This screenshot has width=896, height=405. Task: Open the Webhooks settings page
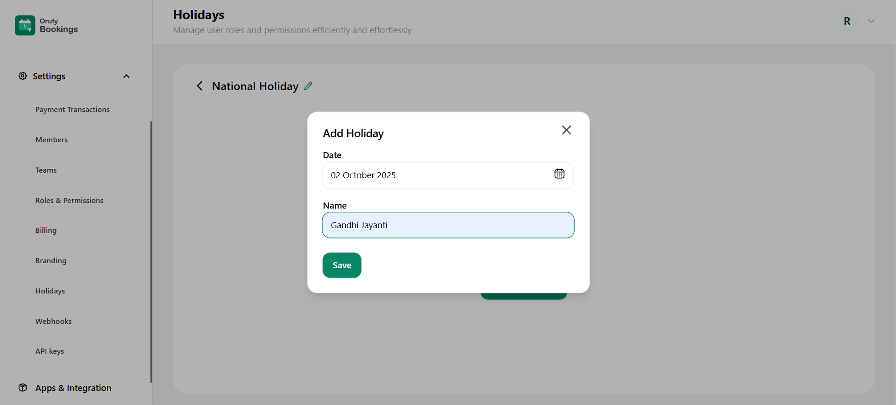tap(53, 321)
